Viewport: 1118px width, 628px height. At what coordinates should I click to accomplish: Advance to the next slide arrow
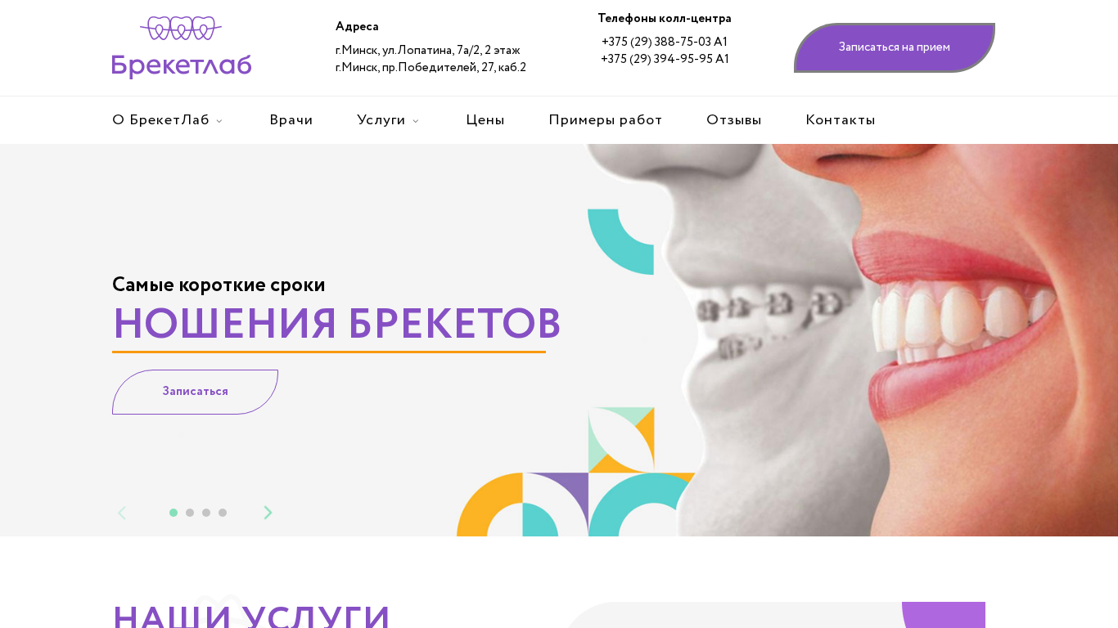coord(268,513)
